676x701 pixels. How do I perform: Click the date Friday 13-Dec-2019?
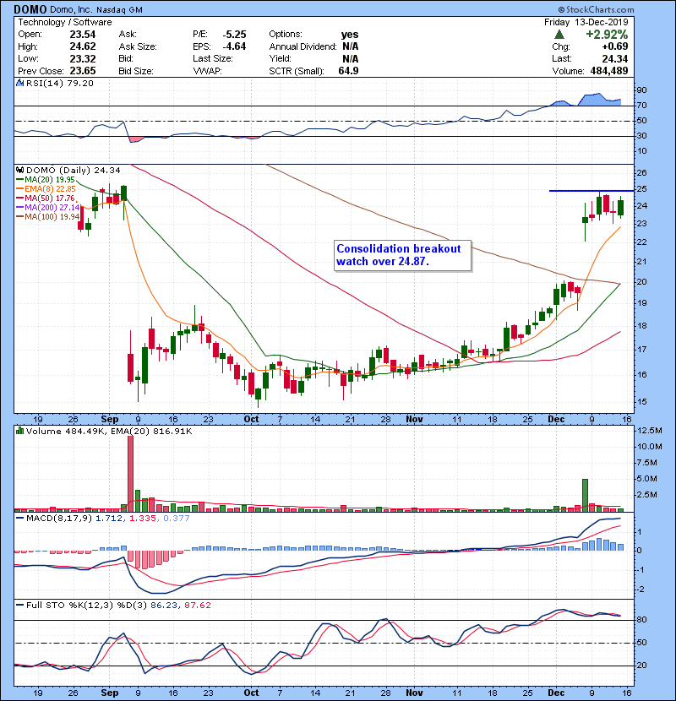[586, 22]
